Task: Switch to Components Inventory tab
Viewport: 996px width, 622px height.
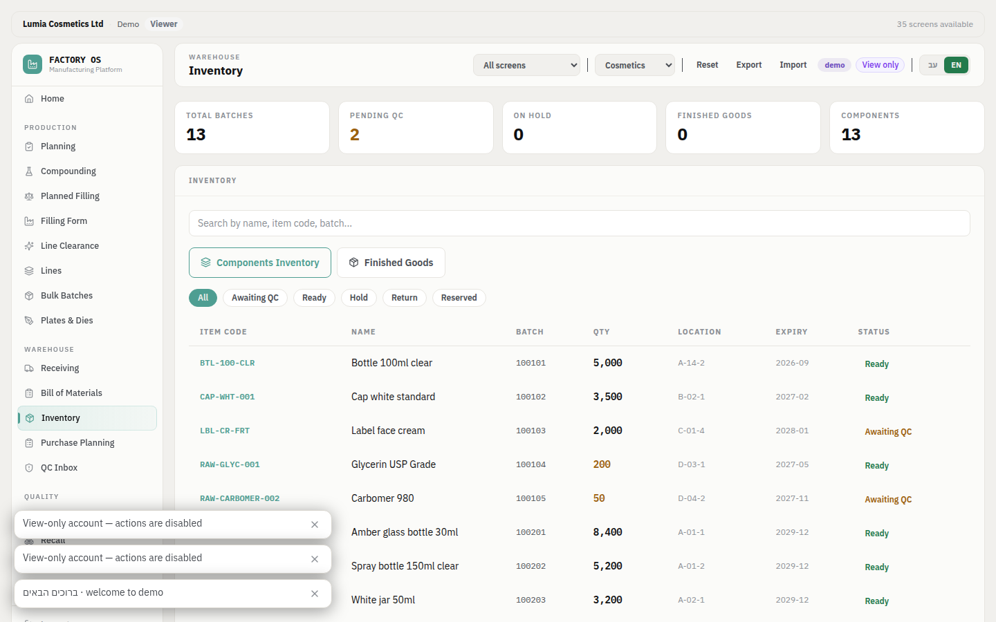Action: click(260, 263)
